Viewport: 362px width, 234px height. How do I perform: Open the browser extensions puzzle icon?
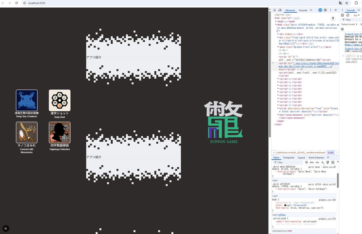tap(356, 3)
